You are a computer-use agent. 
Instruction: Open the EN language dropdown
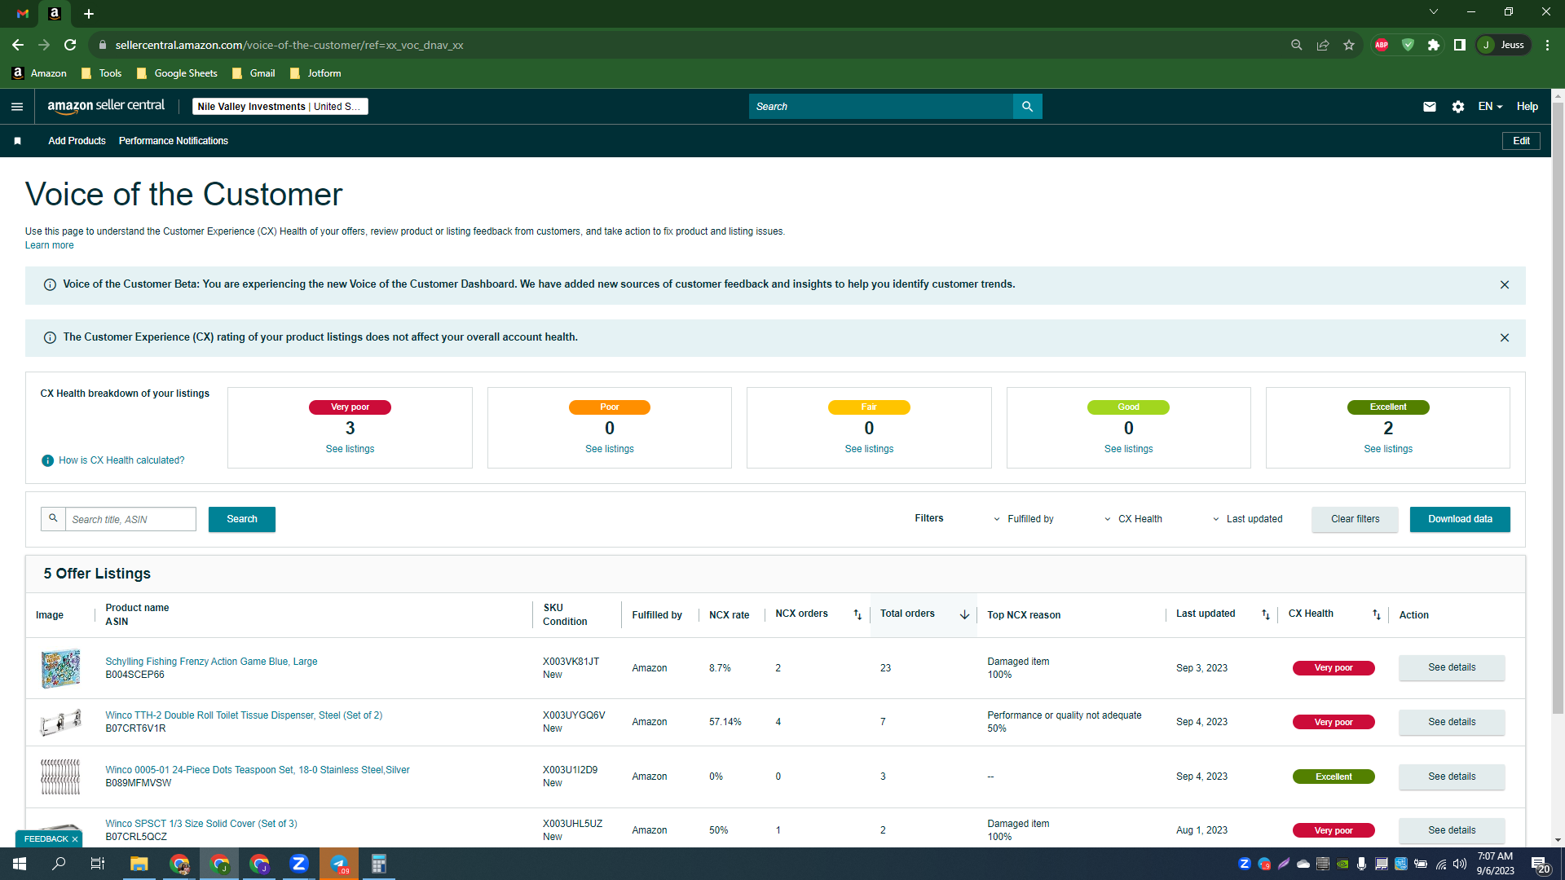pyautogui.click(x=1490, y=107)
